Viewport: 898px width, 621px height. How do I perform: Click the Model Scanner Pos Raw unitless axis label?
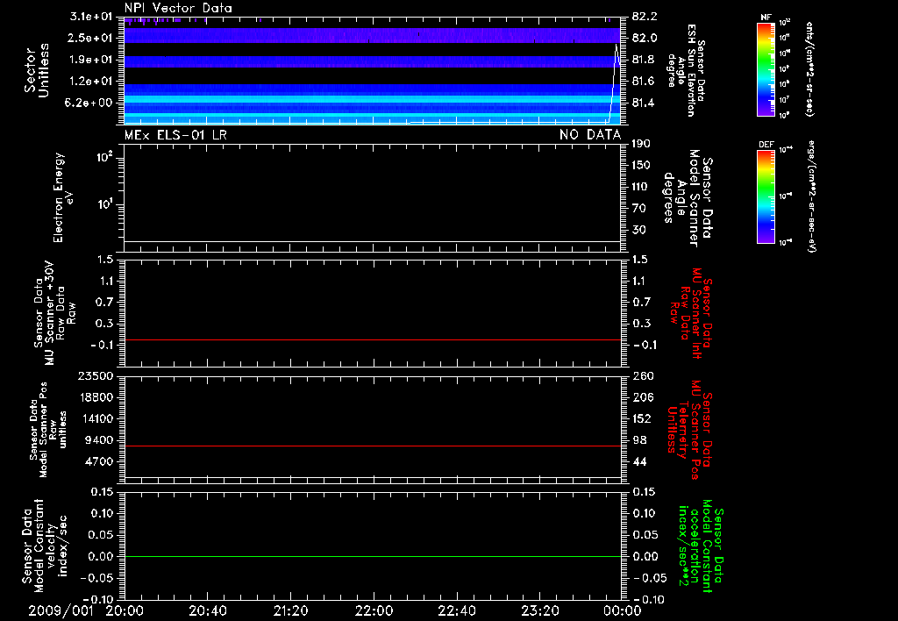pyautogui.click(x=48, y=430)
